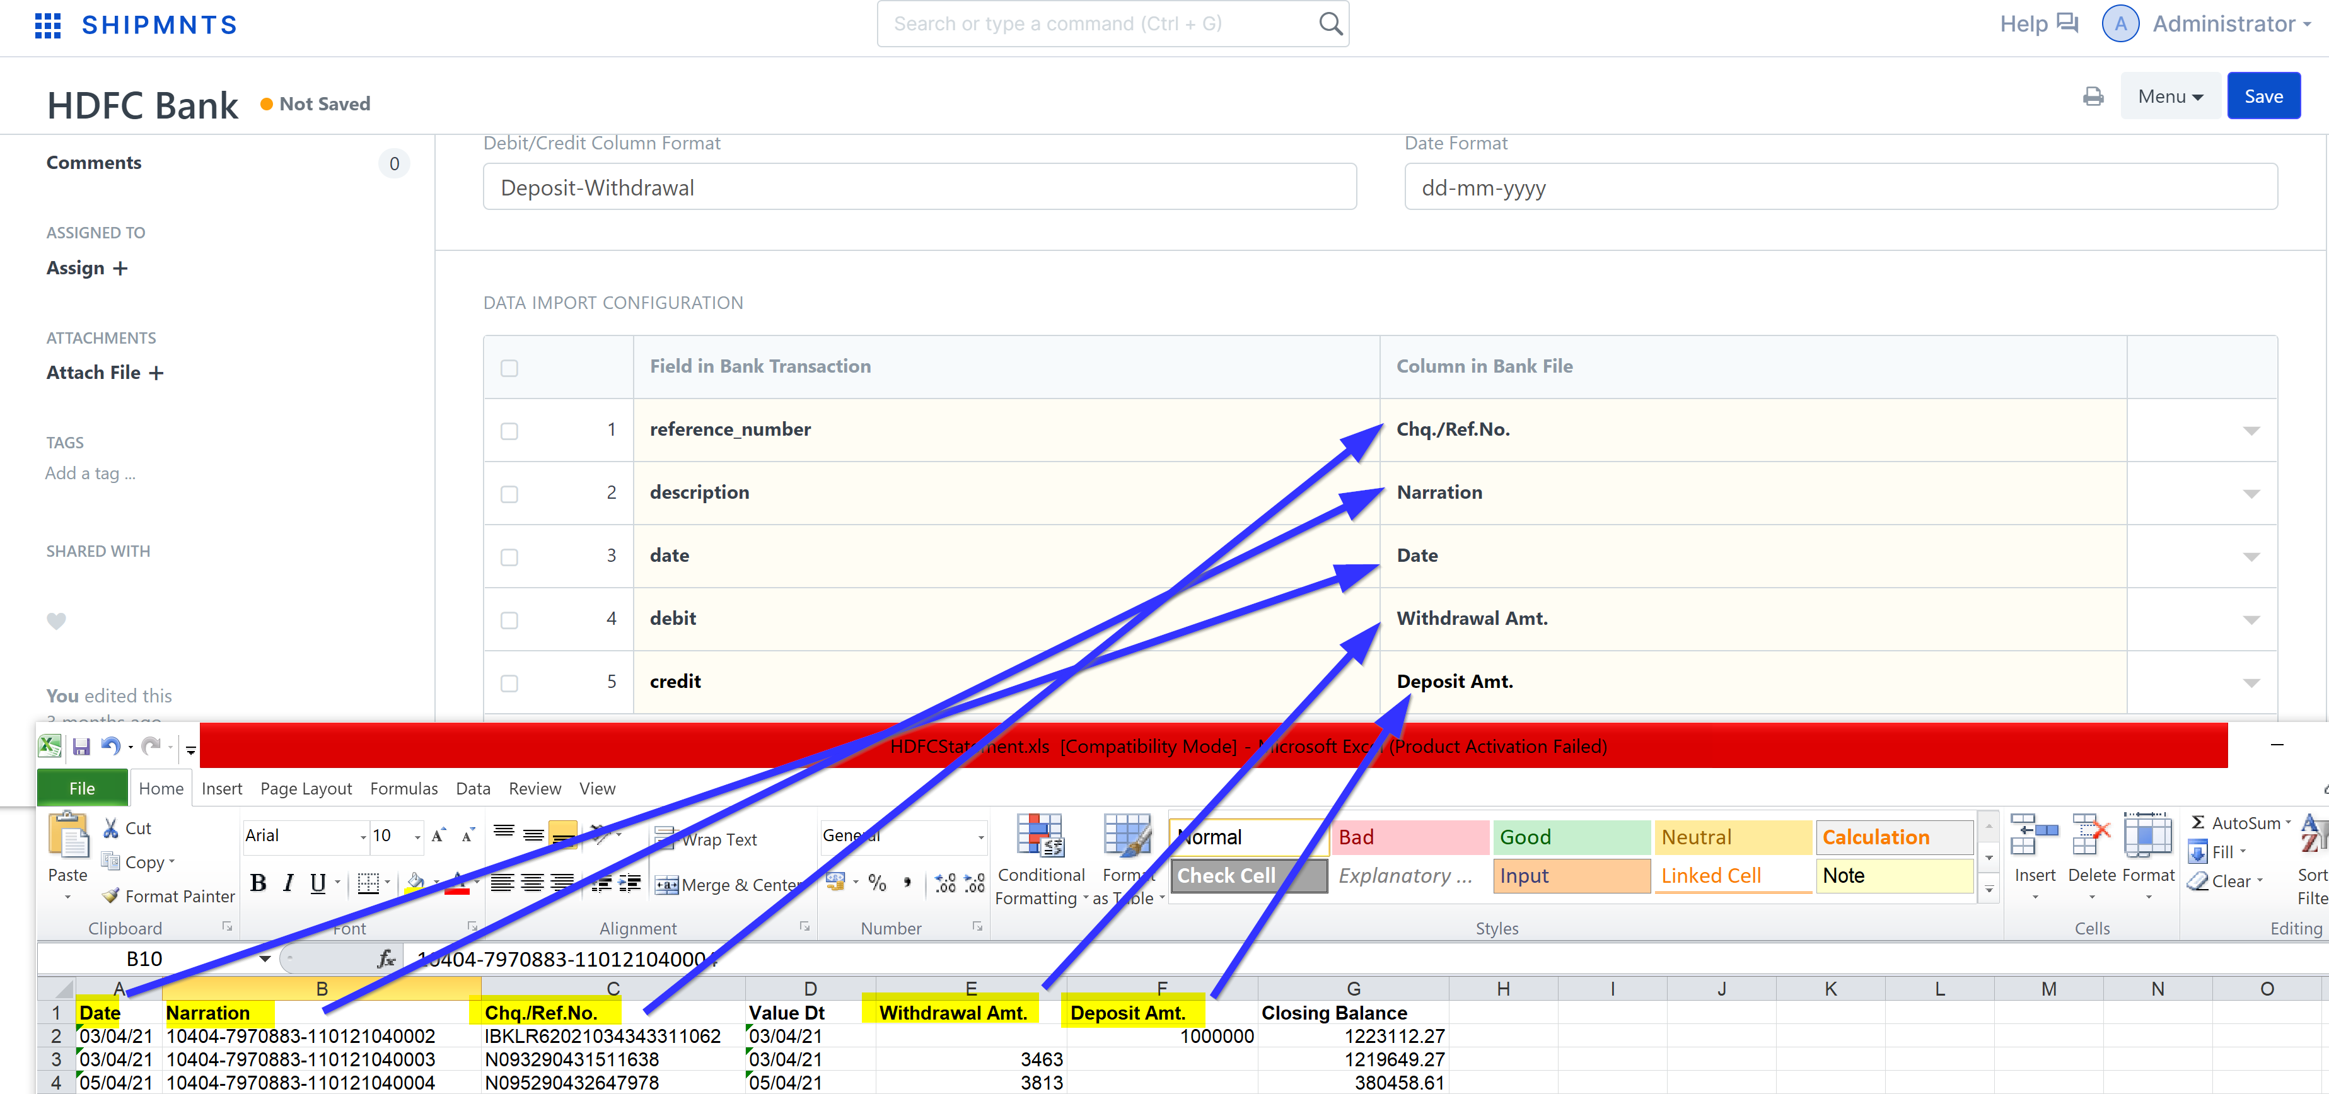This screenshot has height=1094, width=2329.
Task: Toggle Underline in Excel font group
Action: tap(317, 883)
